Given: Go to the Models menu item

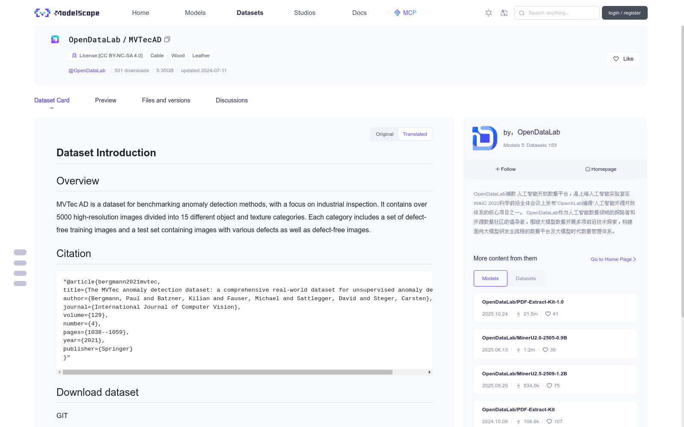Looking at the screenshot, I should (x=195, y=13).
